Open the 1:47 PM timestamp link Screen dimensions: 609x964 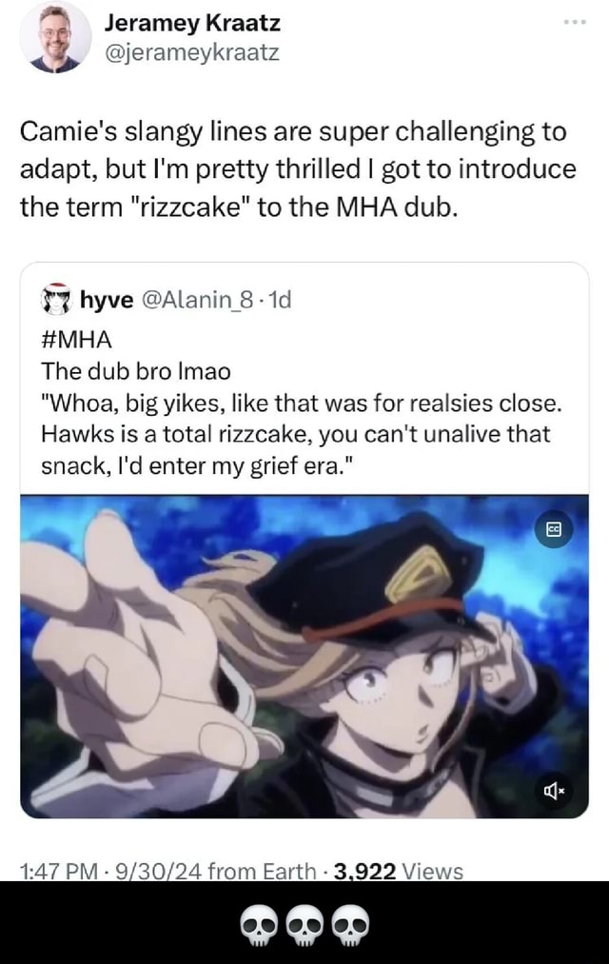tap(58, 871)
